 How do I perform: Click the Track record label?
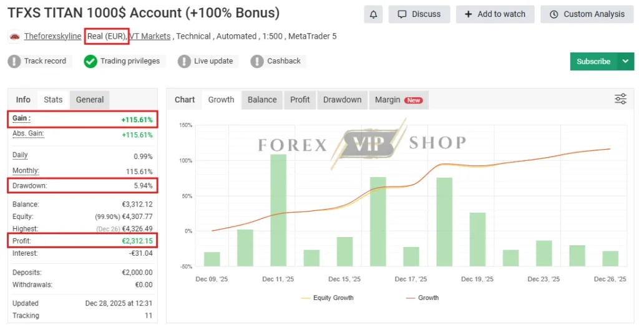[45, 61]
